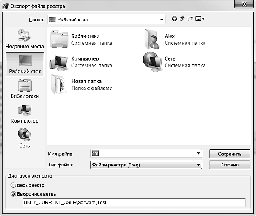Choose the Весь реестр radio option
Image resolution: width=256 pixels, height=216 pixels.
click(14, 185)
